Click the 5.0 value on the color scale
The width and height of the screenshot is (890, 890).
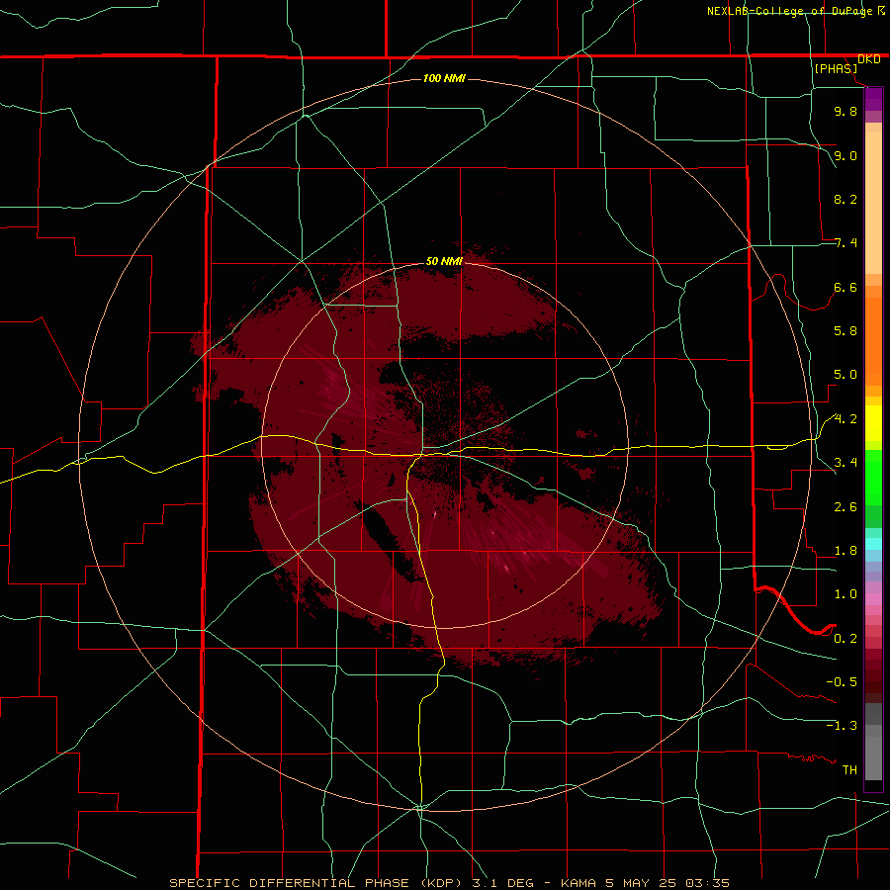[x=845, y=375]
